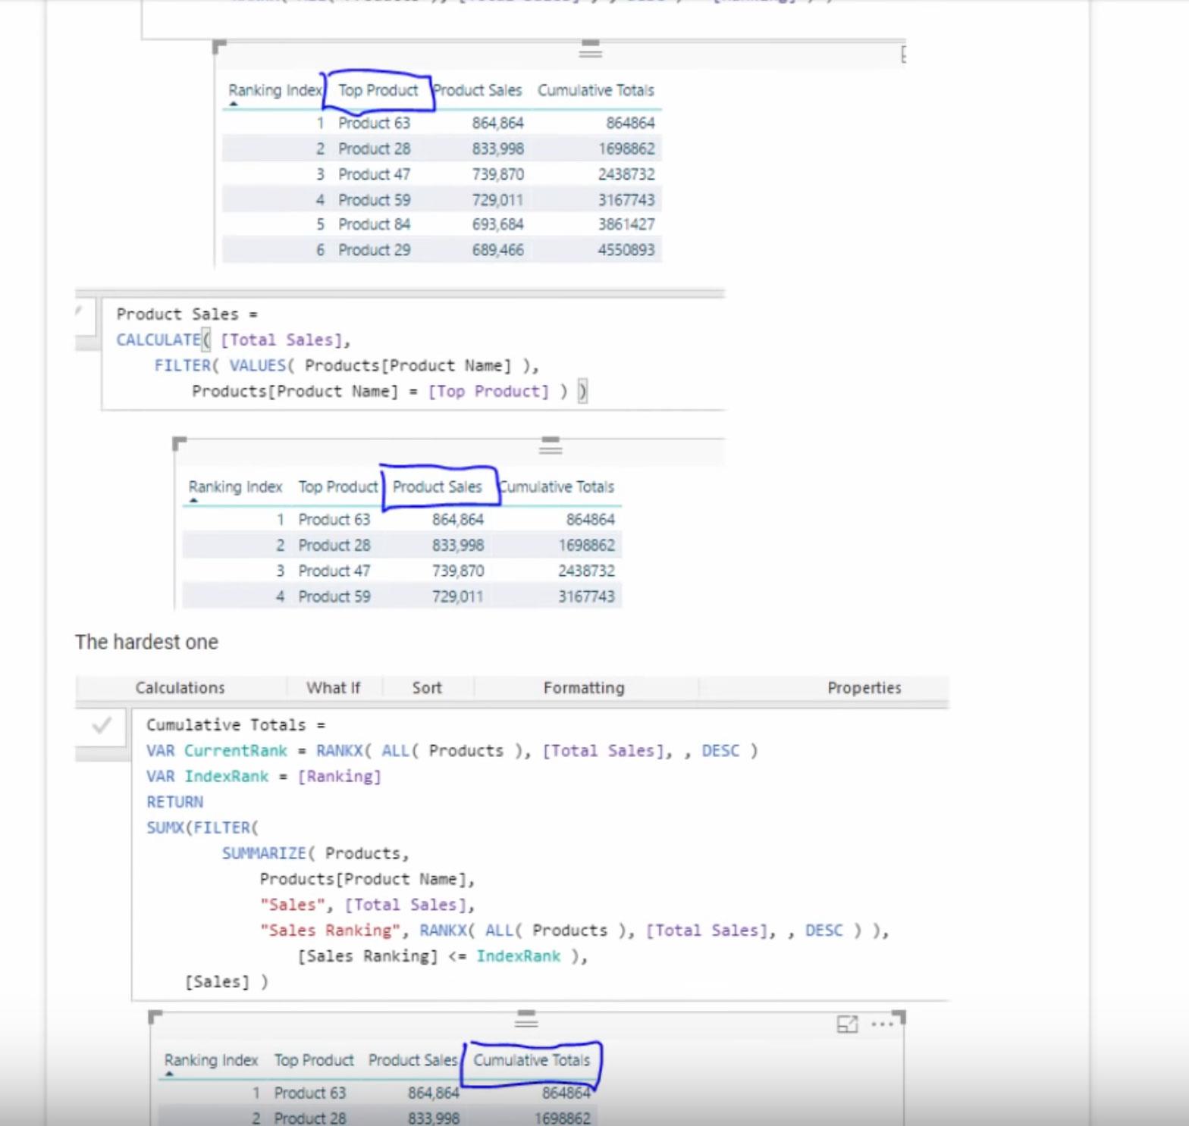
Task: Open the What If ribbon group
Action: coord(333,688)
